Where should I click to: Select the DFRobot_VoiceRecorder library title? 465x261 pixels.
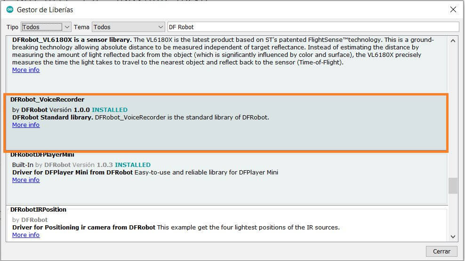[48, 100]
